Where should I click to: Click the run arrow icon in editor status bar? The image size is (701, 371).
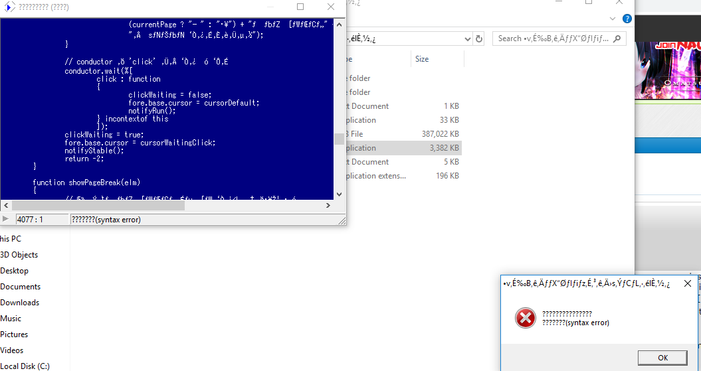click(x=6, y=219)
